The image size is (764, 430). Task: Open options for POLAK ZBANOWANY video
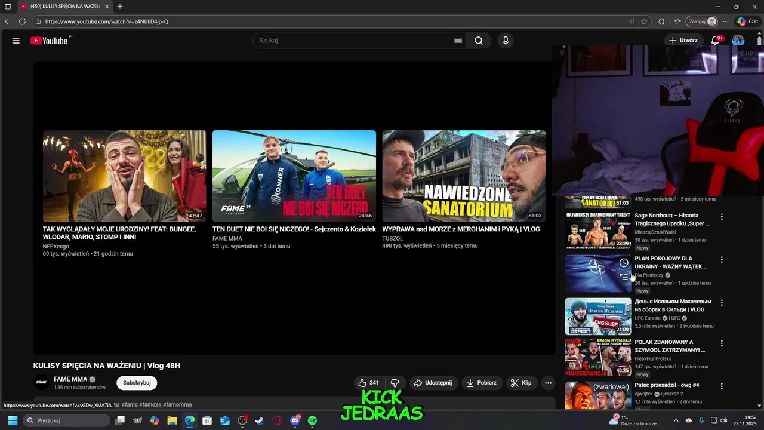pyautogui.click(x=722, y=343)
